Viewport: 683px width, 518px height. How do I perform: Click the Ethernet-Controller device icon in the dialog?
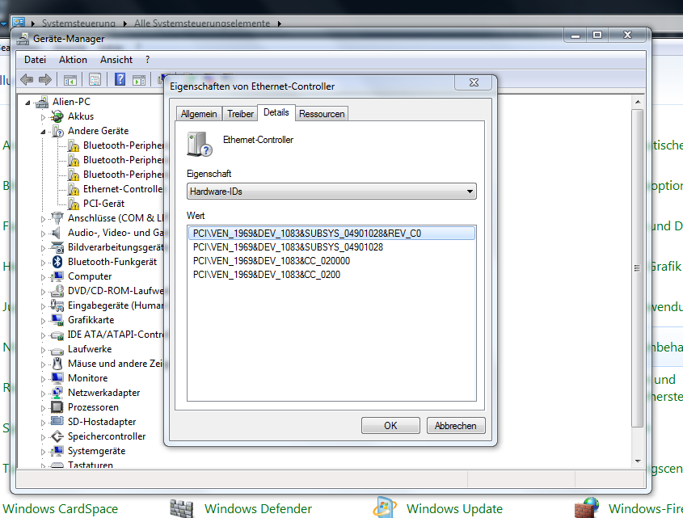(x=199, y=144)
